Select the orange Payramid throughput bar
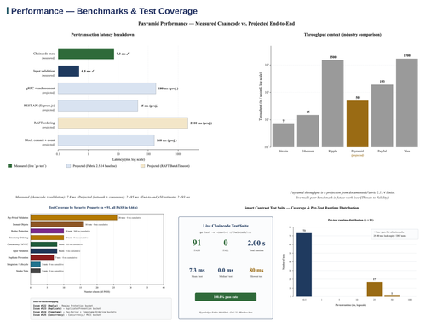 [x=358, y=123]
